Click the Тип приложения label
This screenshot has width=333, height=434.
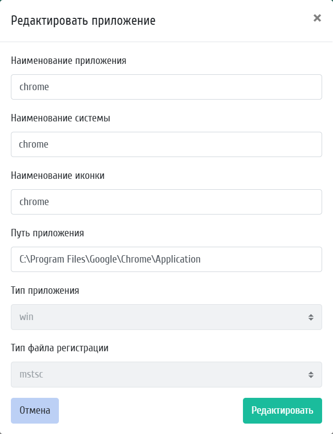pos(45,290)
